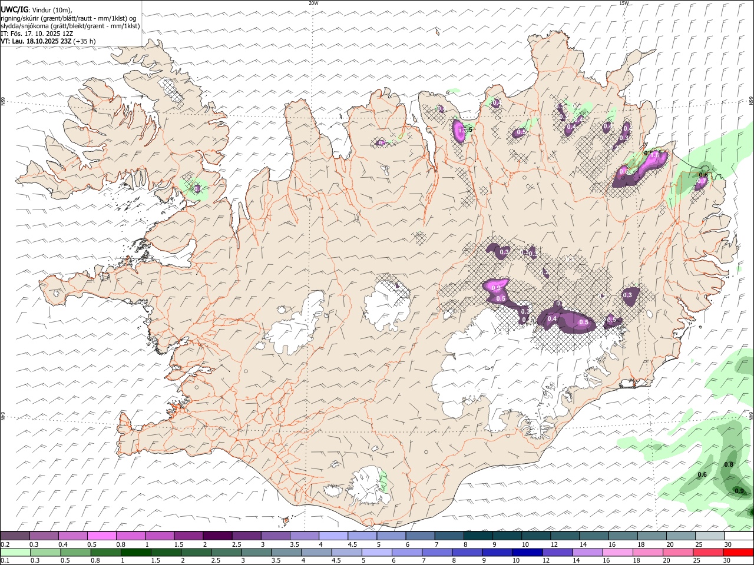Select the lower-row light pink swatch at 16

point(617,552)
